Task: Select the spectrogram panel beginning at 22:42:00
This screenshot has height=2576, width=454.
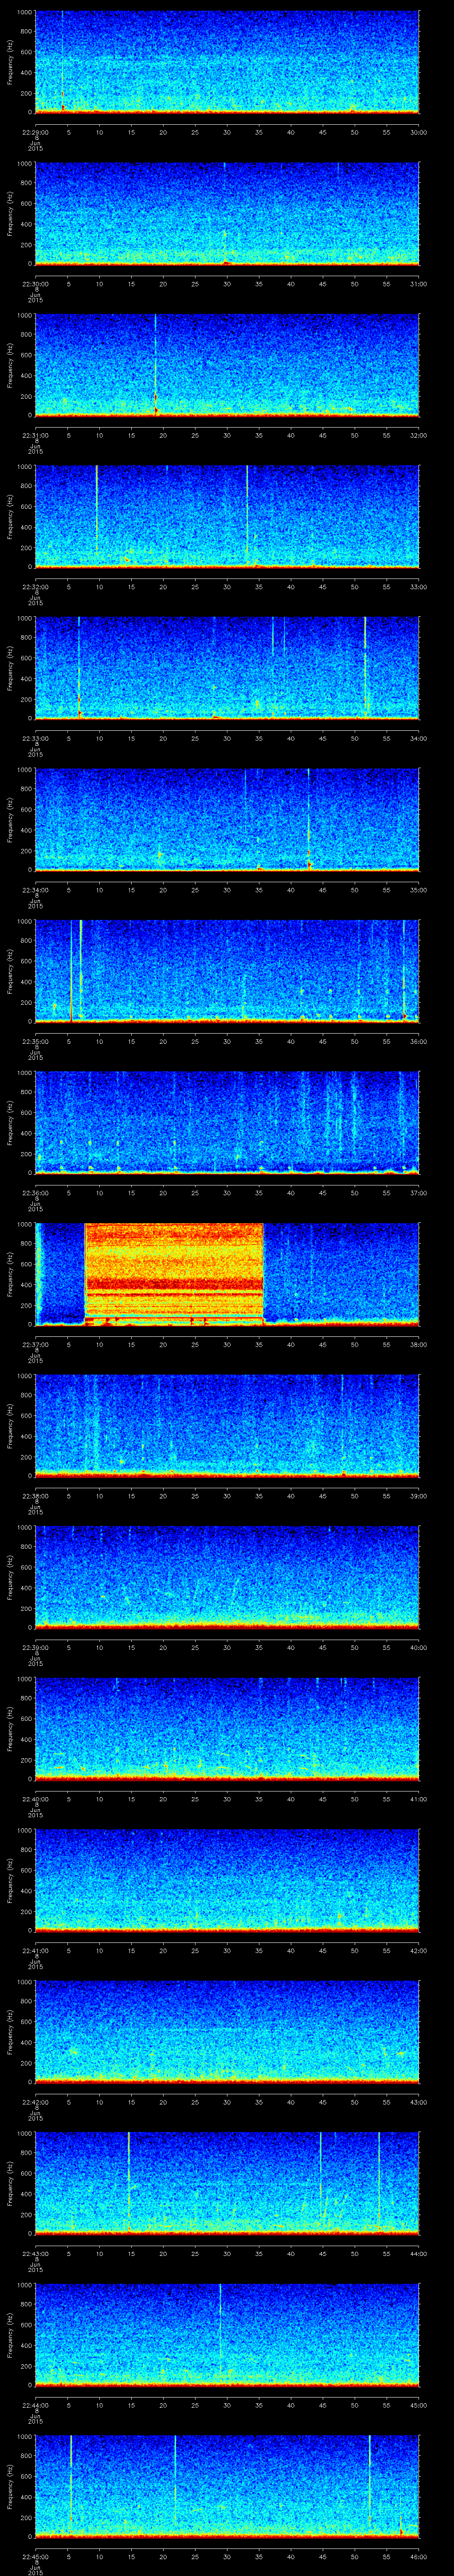Action: pos(227,2032)
